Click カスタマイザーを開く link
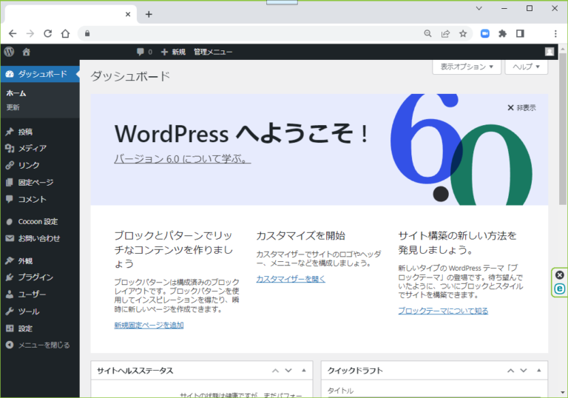 (x=291, y=279)
